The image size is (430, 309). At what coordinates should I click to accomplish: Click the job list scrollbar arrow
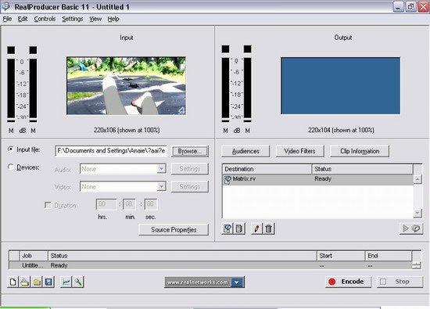417,265
